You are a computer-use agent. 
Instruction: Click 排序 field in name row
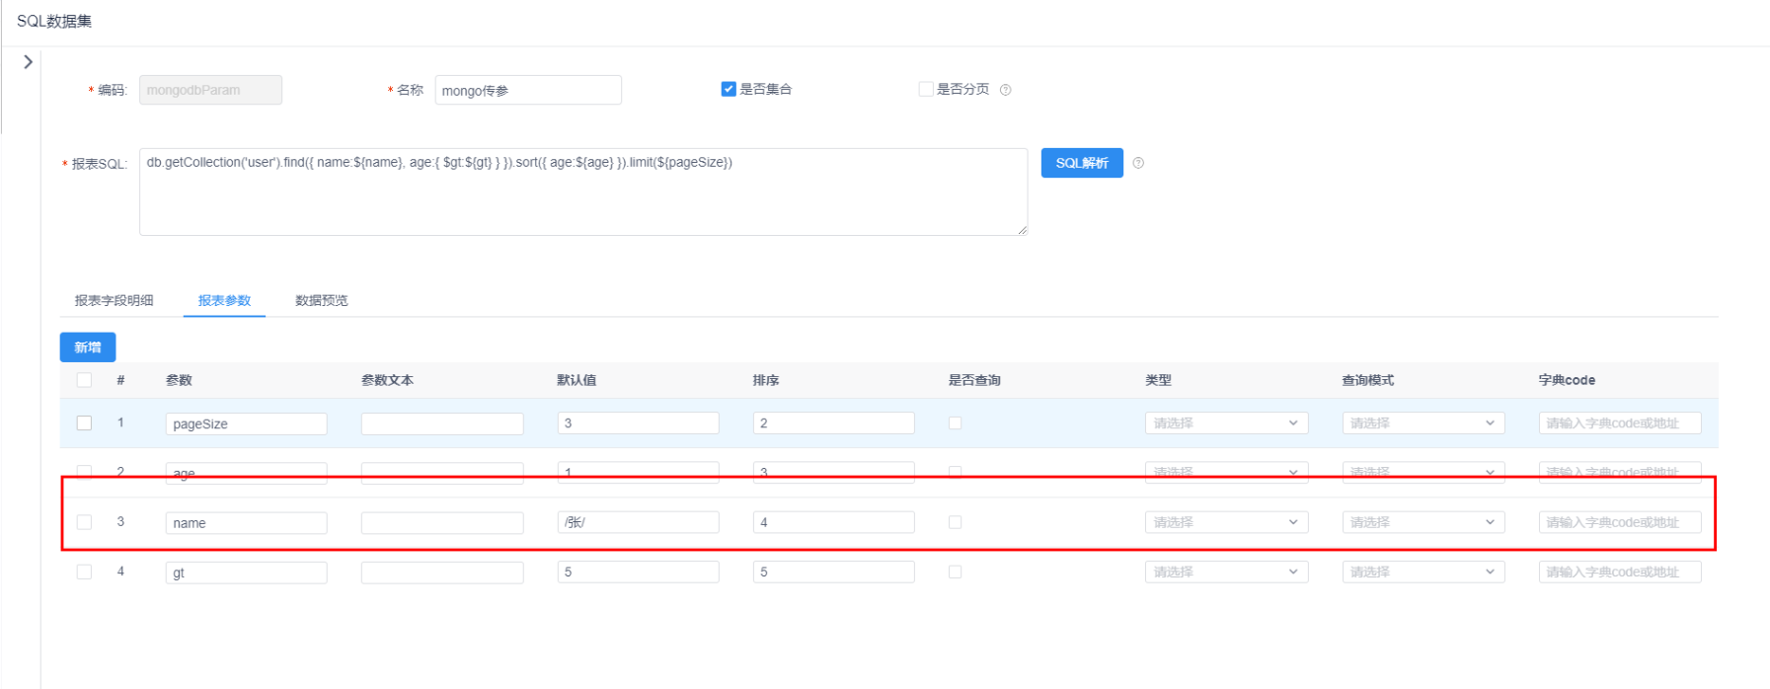point(833,522)
